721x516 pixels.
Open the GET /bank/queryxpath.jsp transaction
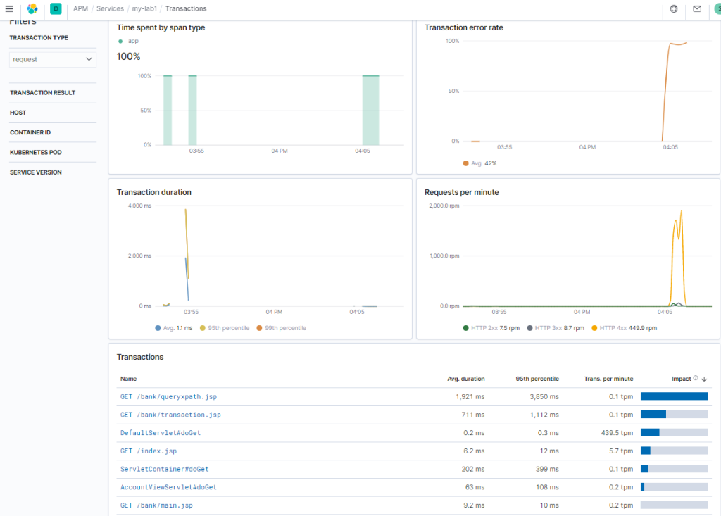point(168,396)
